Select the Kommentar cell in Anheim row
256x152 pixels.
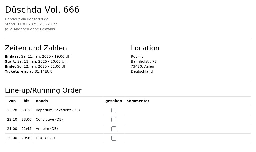tap(187, 129)
